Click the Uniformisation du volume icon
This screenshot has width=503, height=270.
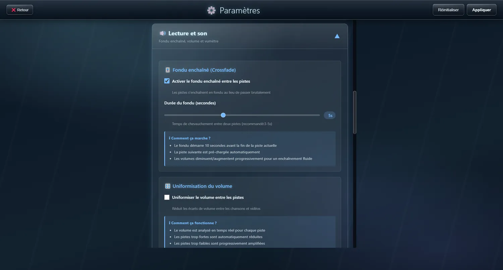click(168, 186)
